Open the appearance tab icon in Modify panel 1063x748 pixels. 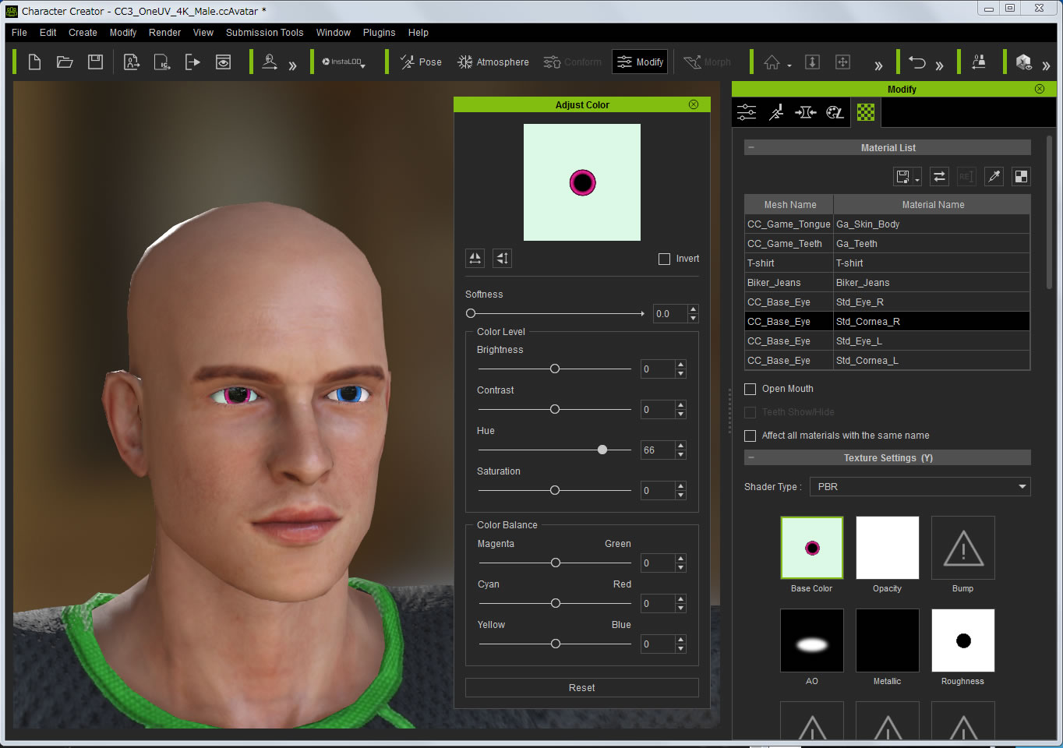(835, 113)
